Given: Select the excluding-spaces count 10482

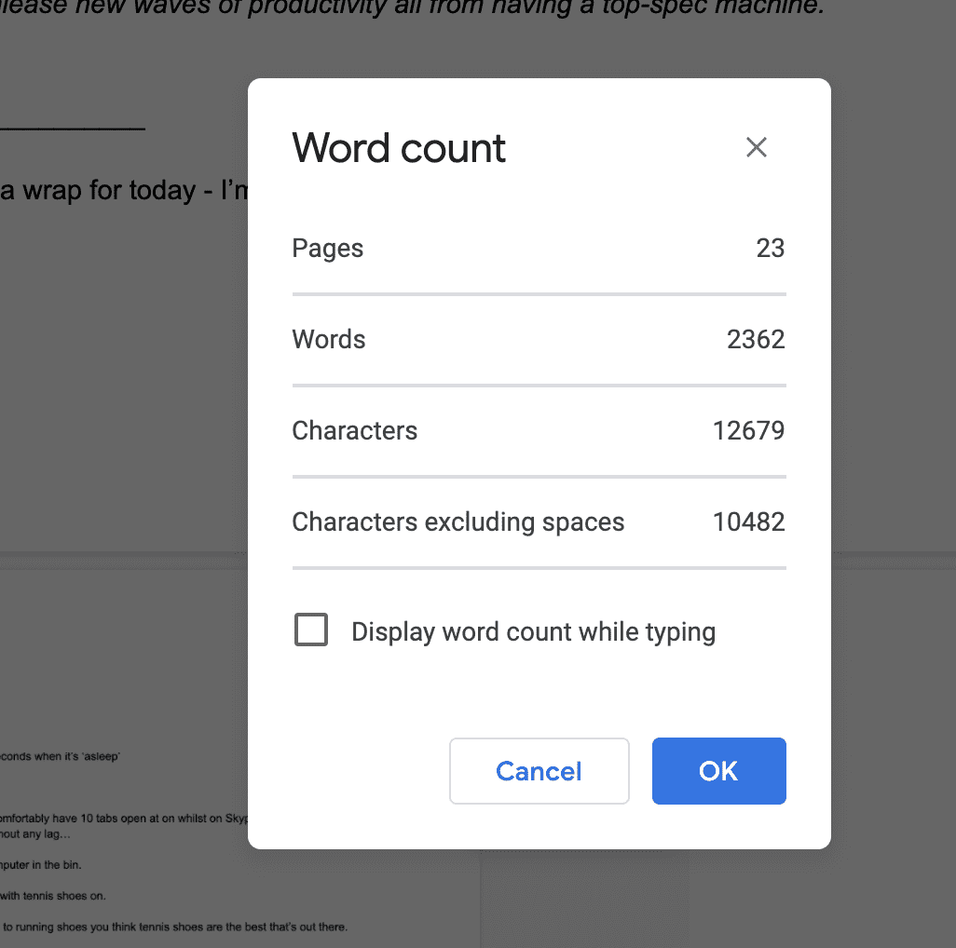Looking at the screenshot, I should tap(749, 522).
